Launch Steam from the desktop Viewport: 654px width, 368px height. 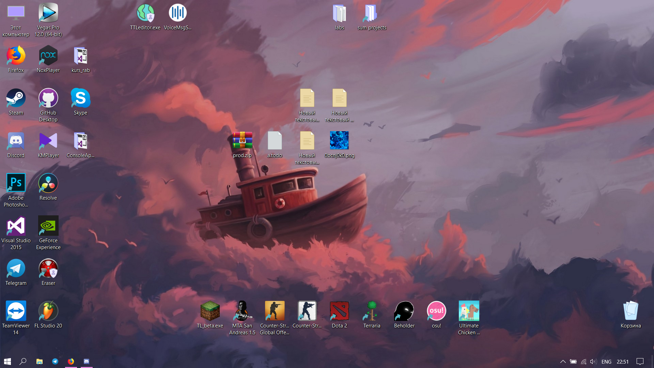(x=16, y=102)
